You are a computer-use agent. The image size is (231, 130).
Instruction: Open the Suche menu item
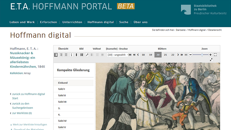(x=124, y=22)
